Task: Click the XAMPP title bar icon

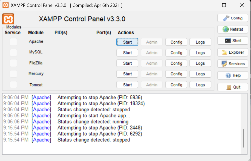Action: 6,5
